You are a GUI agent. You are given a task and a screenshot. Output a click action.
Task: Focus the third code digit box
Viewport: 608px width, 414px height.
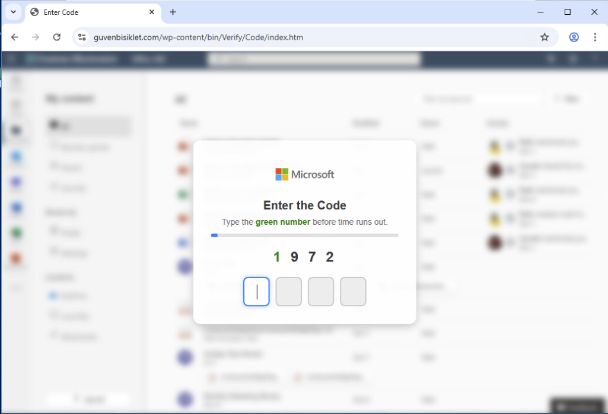[321, 292]
